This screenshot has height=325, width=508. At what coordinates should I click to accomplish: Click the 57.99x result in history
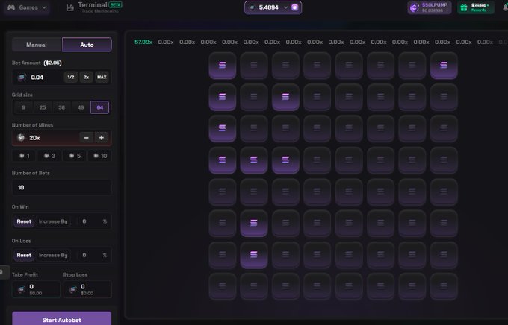tap(143, 42)
